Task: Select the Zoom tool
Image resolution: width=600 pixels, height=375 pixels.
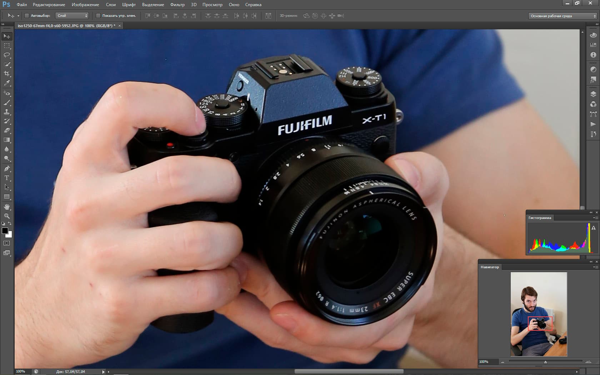Action: 7,216
